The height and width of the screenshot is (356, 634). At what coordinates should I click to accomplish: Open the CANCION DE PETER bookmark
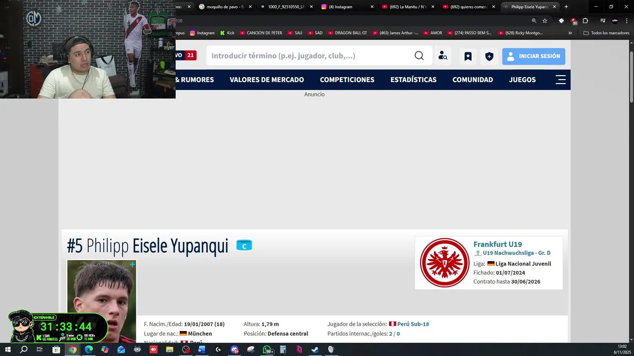[x=261, y=33]
